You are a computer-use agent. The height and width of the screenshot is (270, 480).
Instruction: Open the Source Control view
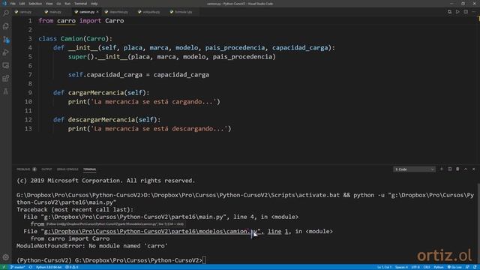click(x=6, y=40)
